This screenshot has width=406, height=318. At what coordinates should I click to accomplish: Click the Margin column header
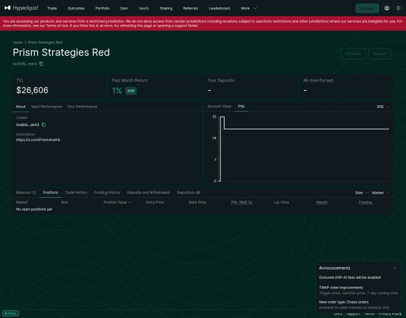click(322, 202)
